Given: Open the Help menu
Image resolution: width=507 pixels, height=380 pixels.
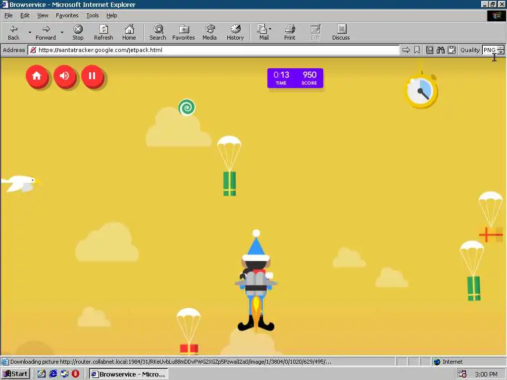Looking at the screenshot, I should 112,15.
